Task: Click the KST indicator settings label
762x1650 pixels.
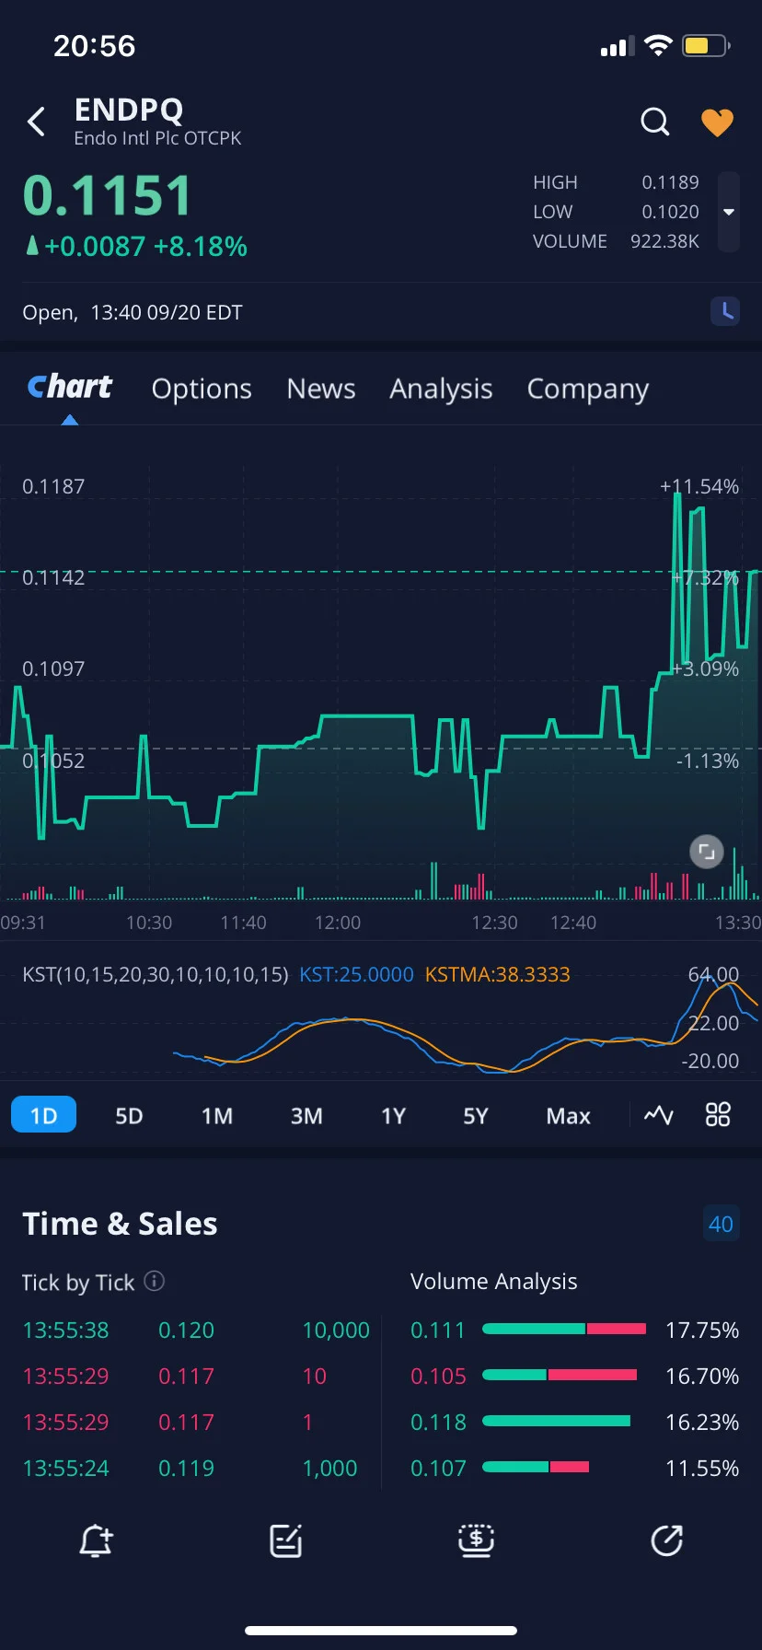Action: click(x=155, y=974)
